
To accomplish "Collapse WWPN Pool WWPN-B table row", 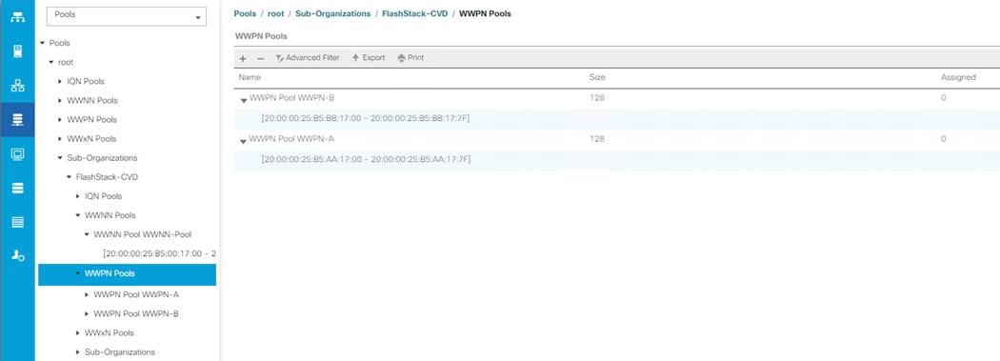I will point(244,101).
